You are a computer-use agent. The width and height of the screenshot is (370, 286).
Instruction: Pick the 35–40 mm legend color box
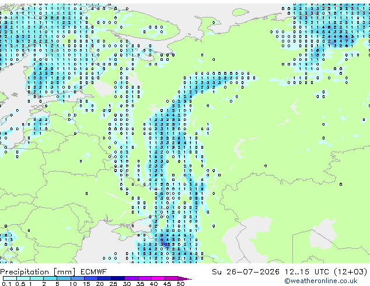click(x=145, y=278)
